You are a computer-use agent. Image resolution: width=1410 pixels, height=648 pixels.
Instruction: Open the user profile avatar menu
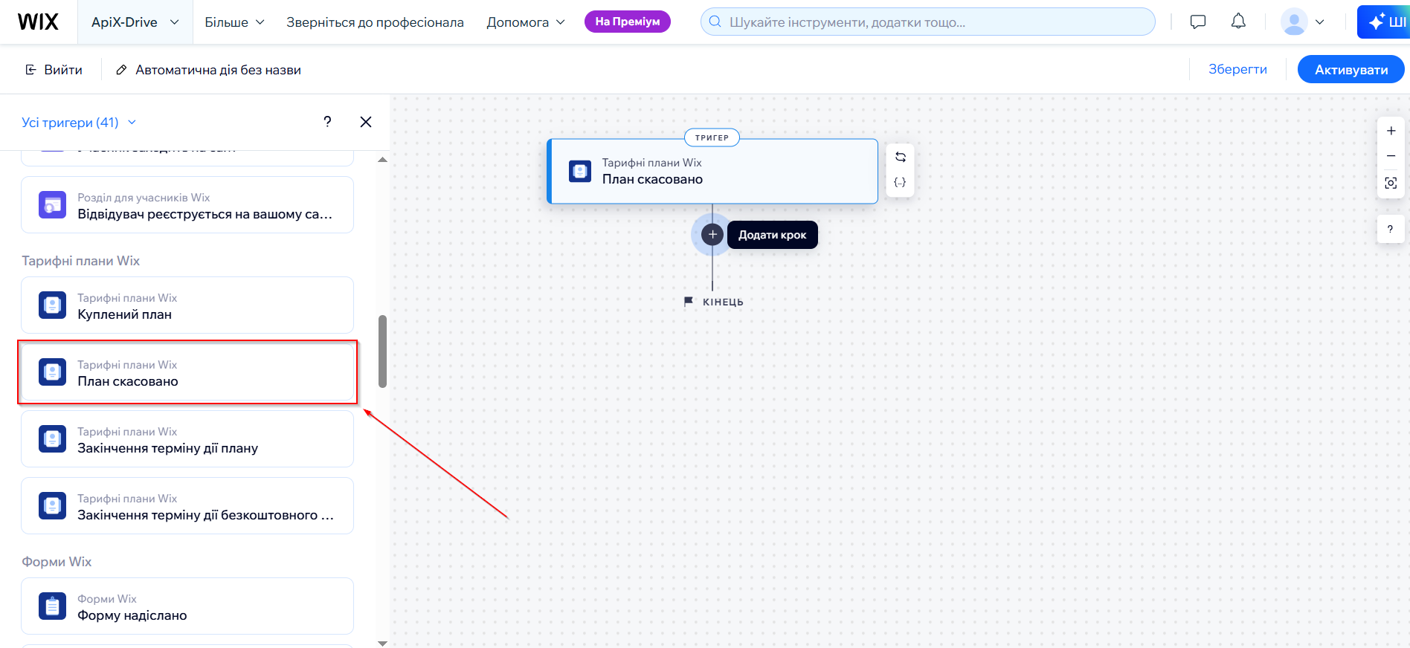click(x=1302, y=22)
